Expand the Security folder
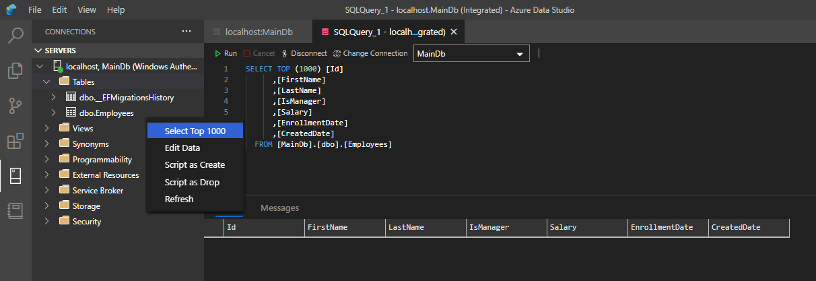 pos(46,221)
